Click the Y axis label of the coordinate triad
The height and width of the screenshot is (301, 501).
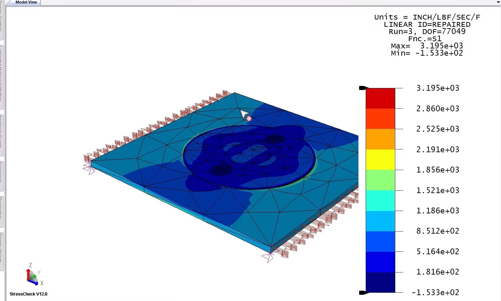39,273
